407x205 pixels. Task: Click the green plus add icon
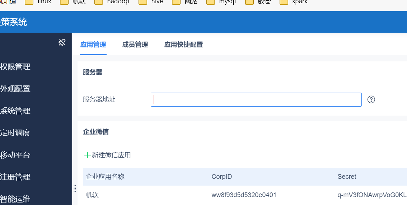pos(87,155)
